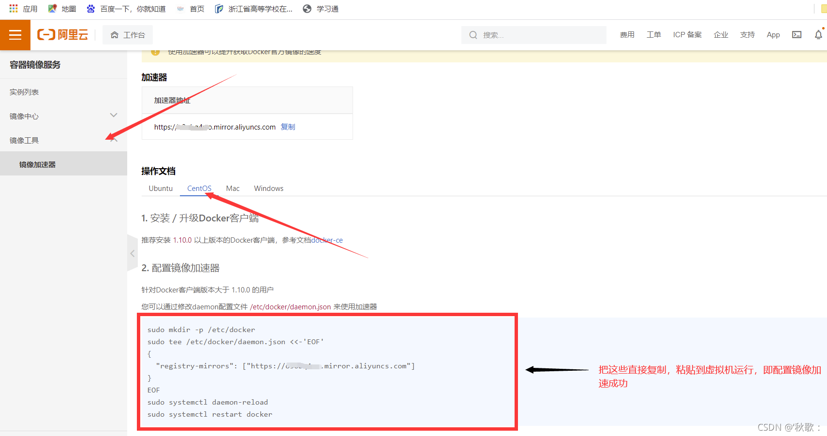Viewport: 827px width, 436px height.
Task: Open the 浙江省高等学校 bookmark
Action: pyautogui.click(x=254, y=9)
